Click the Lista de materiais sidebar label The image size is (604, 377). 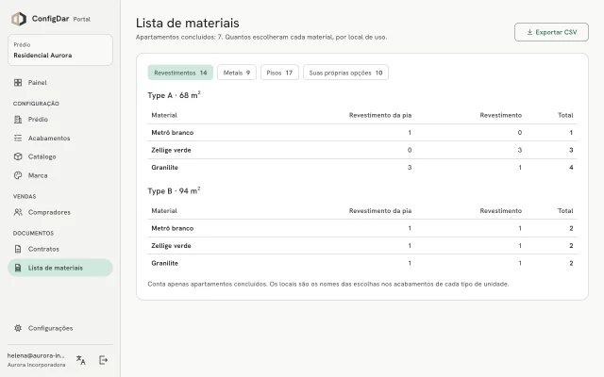[56, 268]
